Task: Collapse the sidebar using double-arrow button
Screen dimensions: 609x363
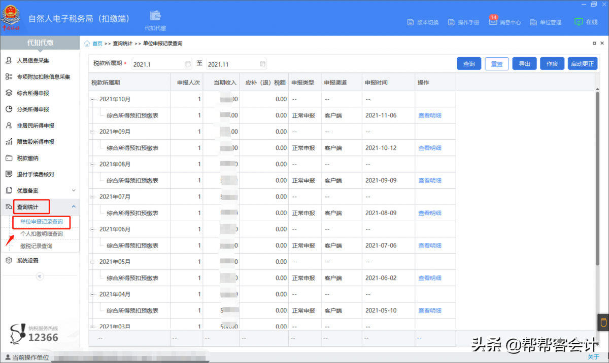Action: click(40, 276)
